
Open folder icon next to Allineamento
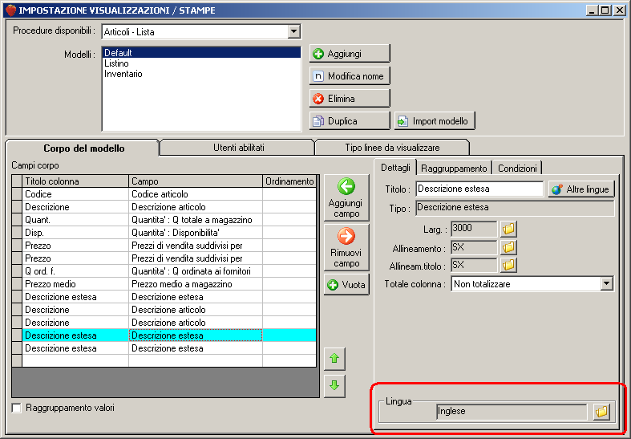point(508,247)
